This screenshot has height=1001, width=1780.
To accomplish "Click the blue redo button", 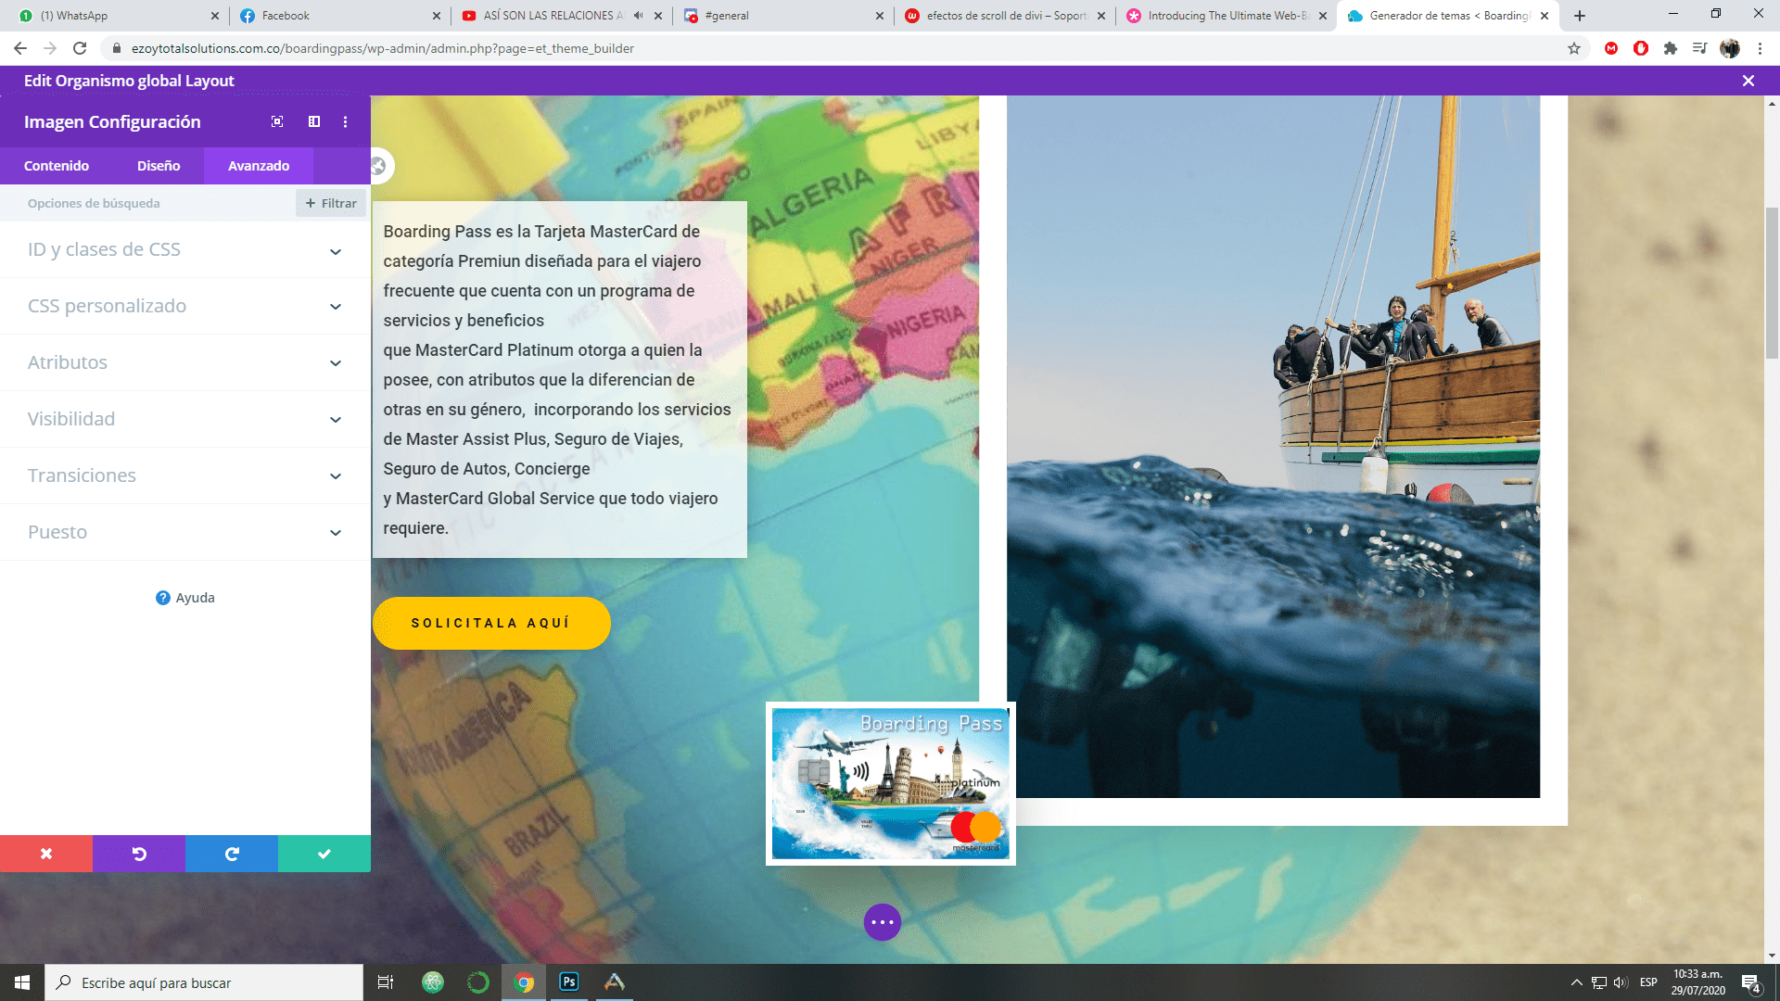I will pyautogui.click(x=232, y=854).
